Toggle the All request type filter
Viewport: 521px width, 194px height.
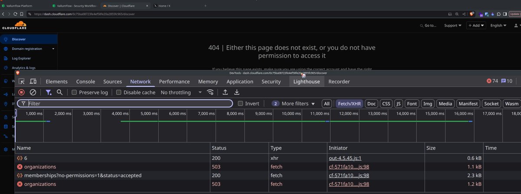tap(327, 104)
